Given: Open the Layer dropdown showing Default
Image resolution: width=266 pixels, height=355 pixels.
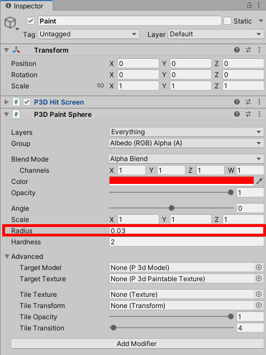Looking at the screenshot, I should coord(216,34).
